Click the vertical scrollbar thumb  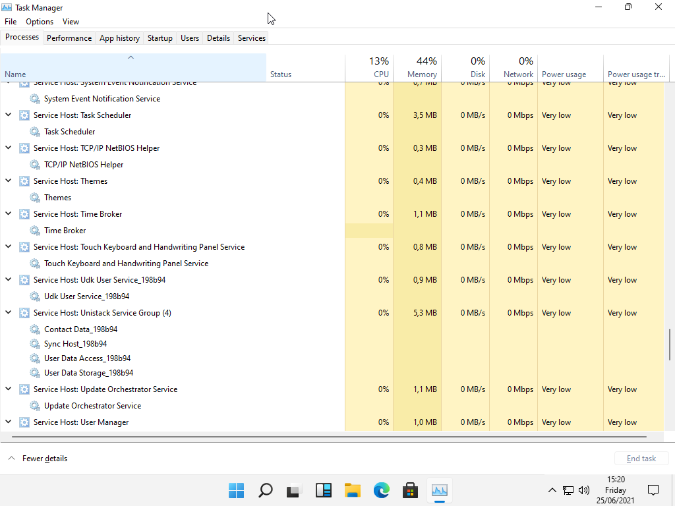670,344
